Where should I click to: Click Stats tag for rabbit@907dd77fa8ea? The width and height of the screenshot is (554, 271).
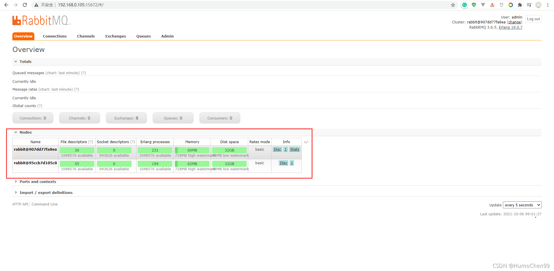tap(295, 149)
